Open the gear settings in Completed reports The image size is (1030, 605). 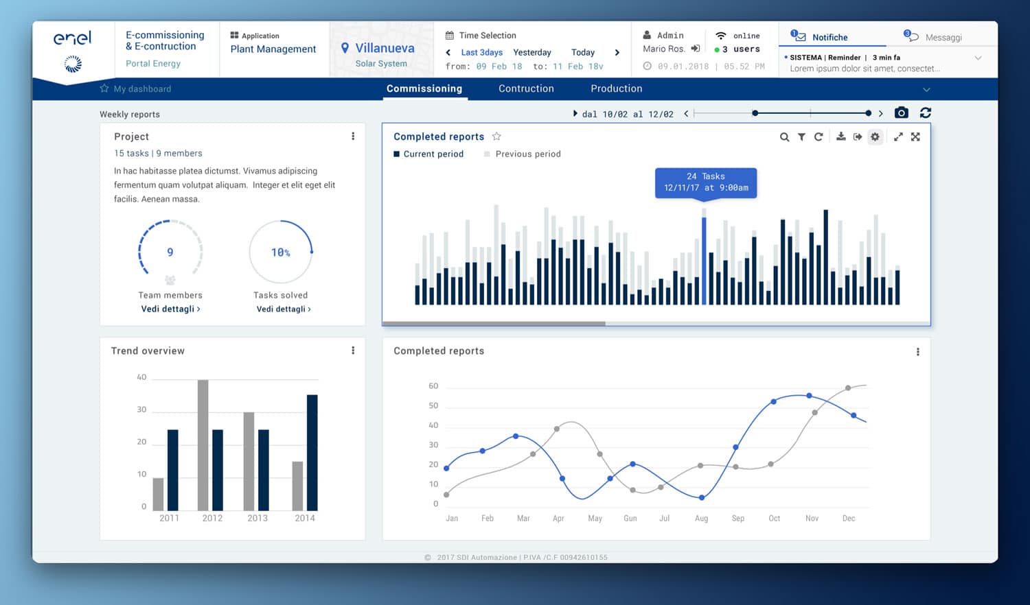pos(875,137)
